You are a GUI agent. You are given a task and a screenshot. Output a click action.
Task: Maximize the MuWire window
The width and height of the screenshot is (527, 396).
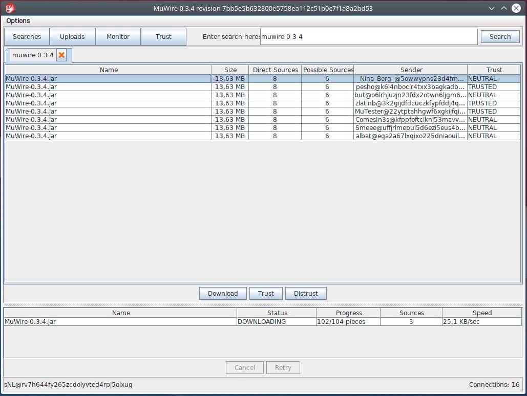point(504,8)
